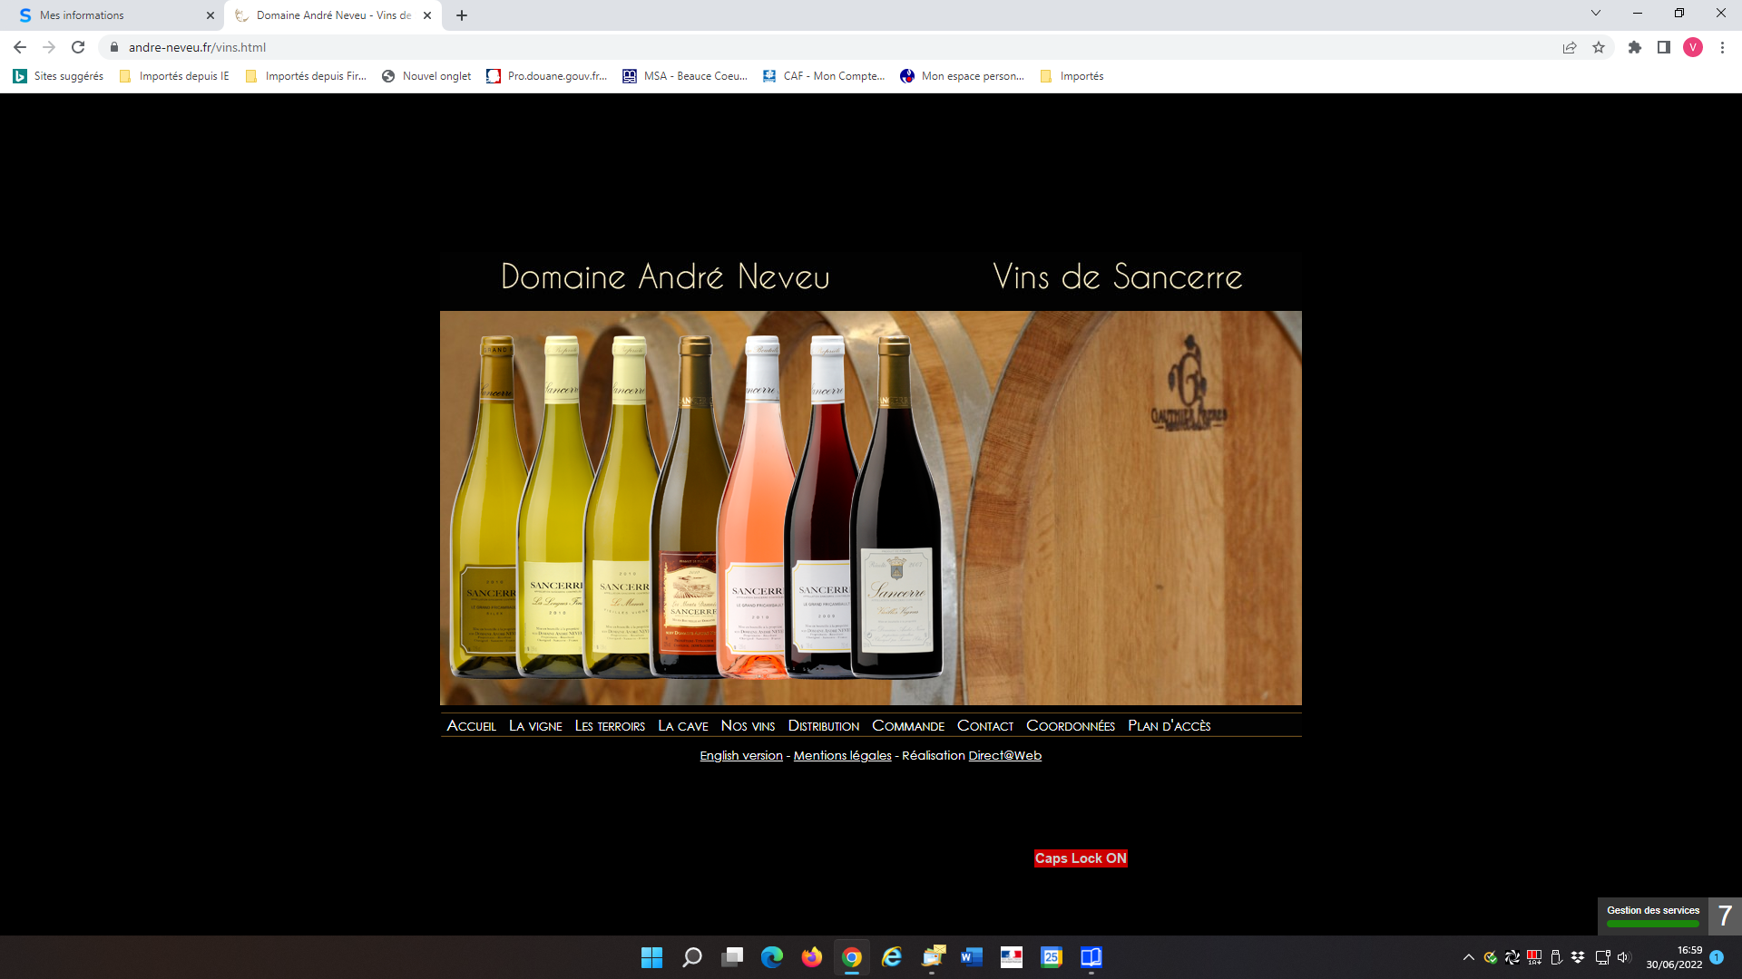Open the MSA - Beauce Coeu... bookmark
Screen dimensions: 1742x979
(685, 76)
